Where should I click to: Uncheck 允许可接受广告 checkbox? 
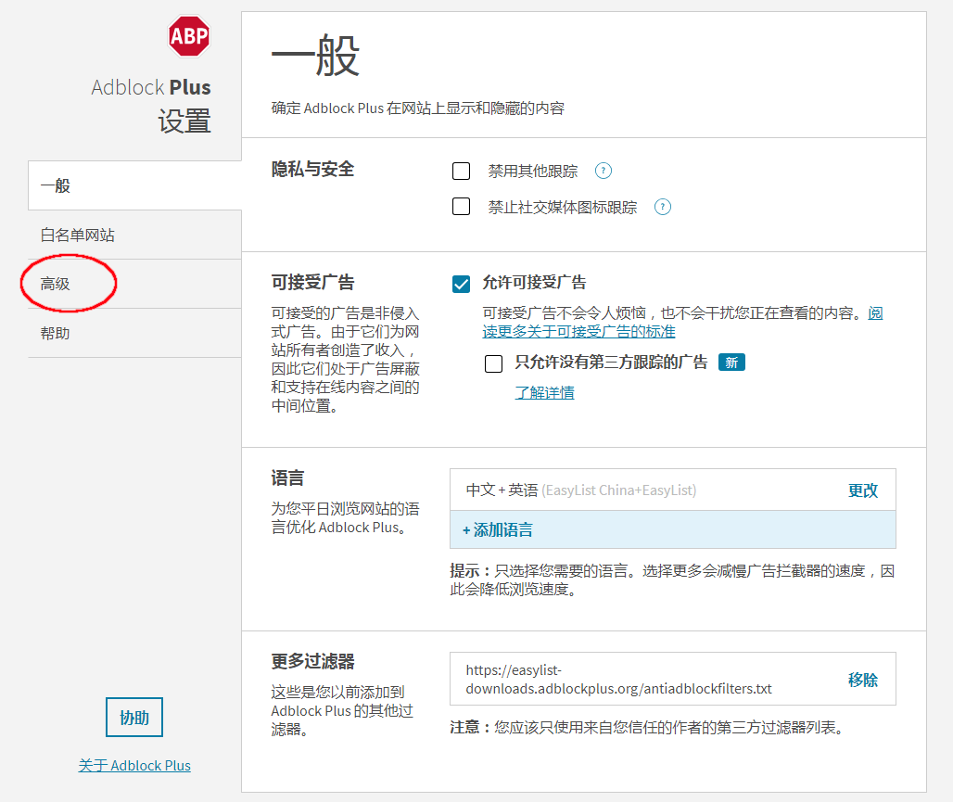tap(462, 284)
